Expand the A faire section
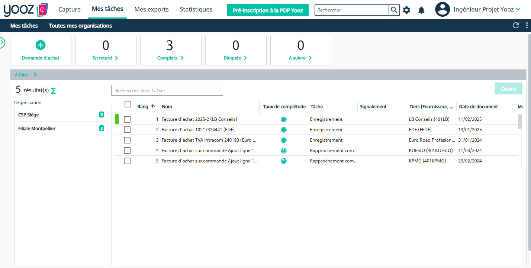The image size is (531, 268). (x=26, y=75)
